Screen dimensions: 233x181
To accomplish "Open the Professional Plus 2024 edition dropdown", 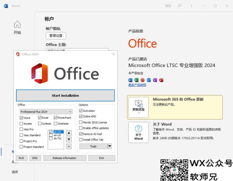I will (x=46, y=112).
